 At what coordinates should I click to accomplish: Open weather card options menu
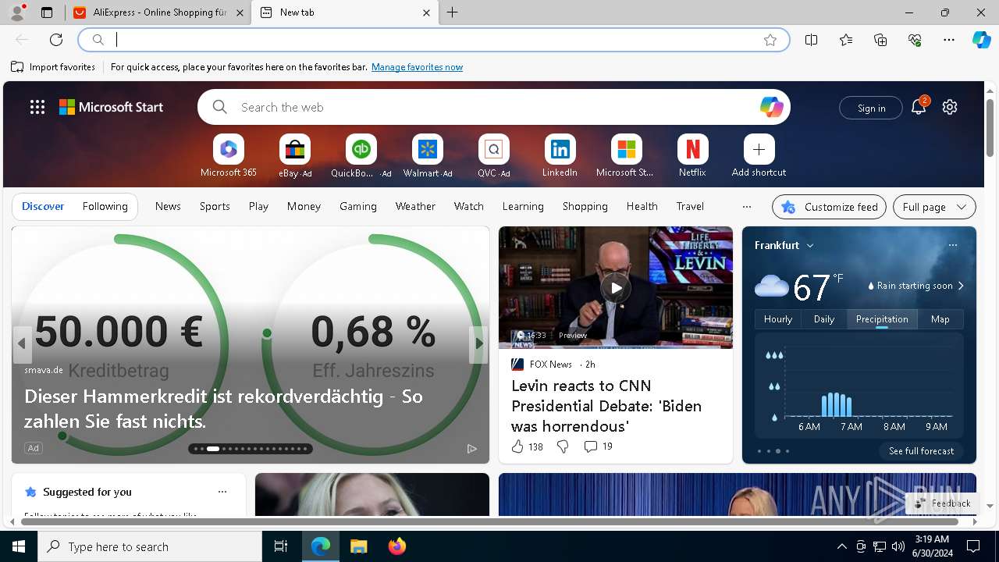click(952, 245)
